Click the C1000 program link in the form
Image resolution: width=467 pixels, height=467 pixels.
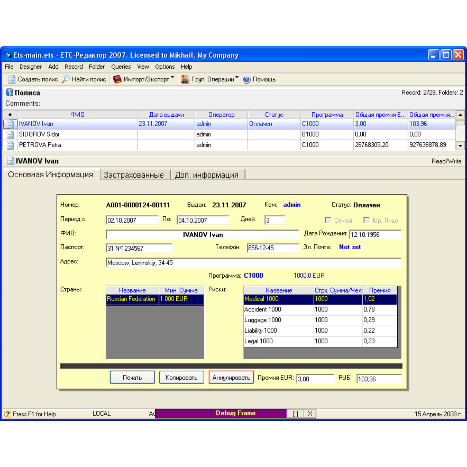click(254, 275)
